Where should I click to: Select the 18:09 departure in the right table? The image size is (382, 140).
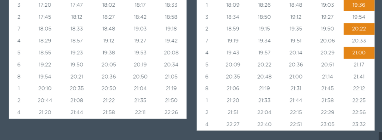click(233, 5)
